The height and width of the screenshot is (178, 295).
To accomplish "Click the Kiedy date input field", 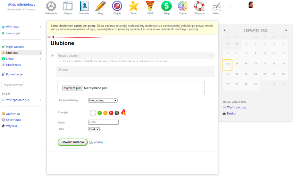I will tap(103, 122).
